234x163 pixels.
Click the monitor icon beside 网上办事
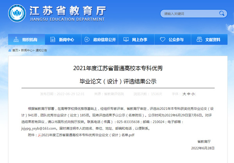pos(126,39)
